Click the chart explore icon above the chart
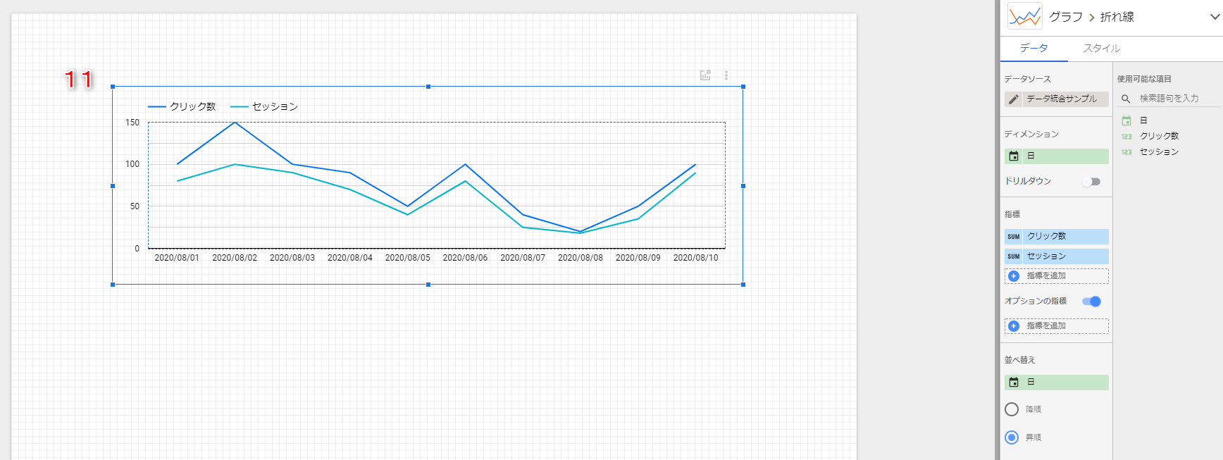Viewport: 1223px width, 460px height. pyautogui.click(x=705, y=75)
